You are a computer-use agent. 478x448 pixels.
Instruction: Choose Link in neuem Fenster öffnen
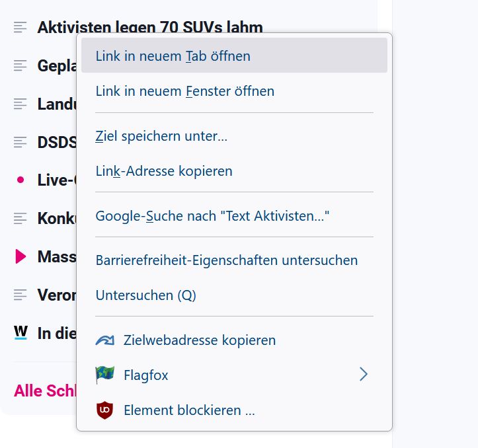tap(185, 91)
